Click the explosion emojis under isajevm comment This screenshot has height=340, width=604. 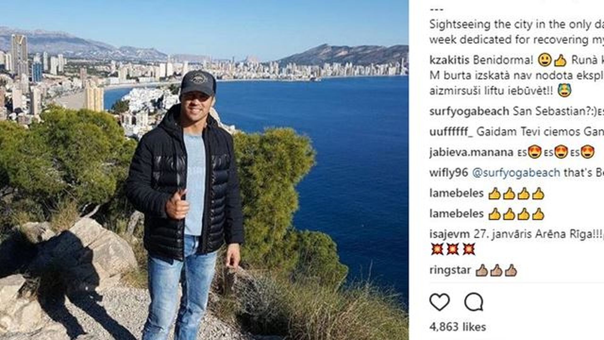(452, 250)
